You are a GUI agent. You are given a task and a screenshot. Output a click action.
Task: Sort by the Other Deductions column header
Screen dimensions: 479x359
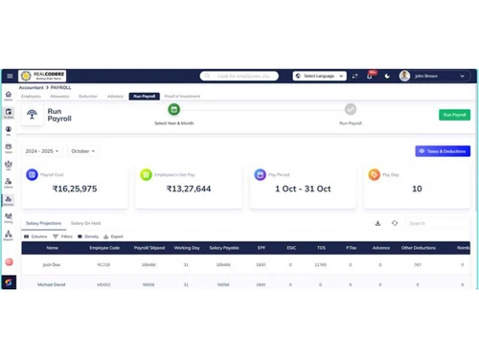tap(419, 248)
